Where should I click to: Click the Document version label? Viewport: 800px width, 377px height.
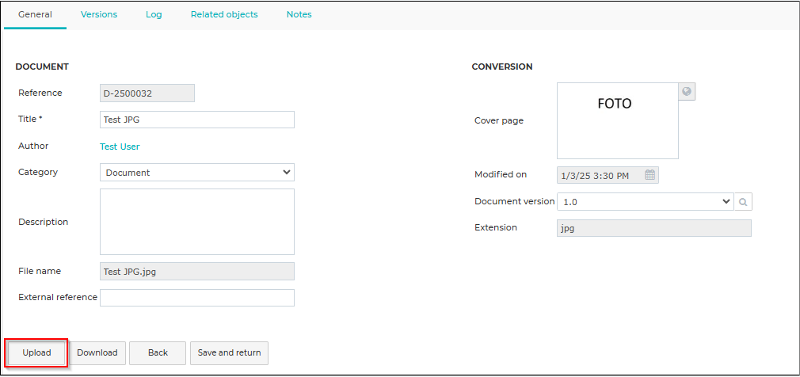[x=514, y=201]
